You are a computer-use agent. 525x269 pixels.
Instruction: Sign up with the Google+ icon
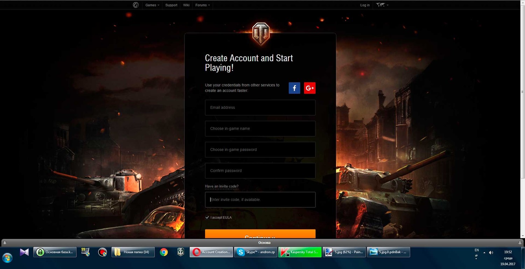[310, 88]
